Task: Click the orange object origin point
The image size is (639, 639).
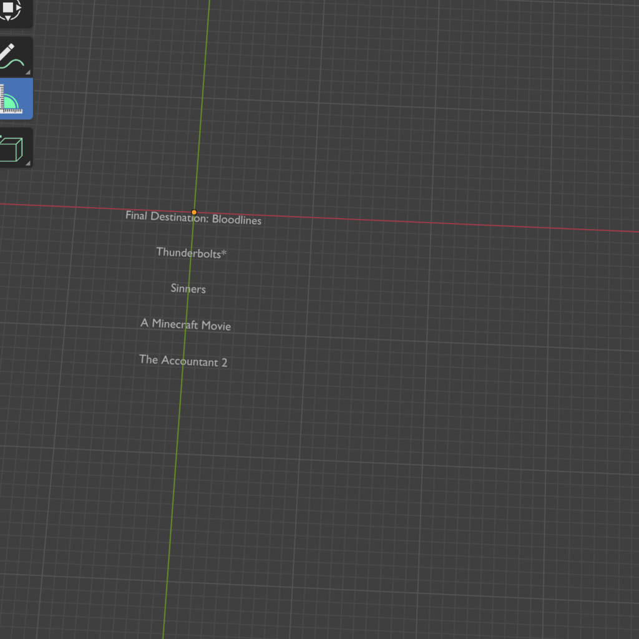Action: [x=194, y=212]
